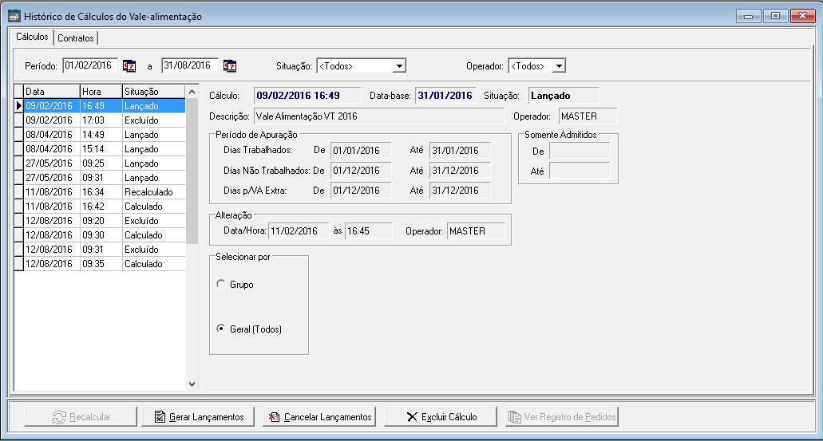Open calendar picker for end date
Image resolution: width=823 pixels, height=441 pixels.
tap(230, 65)
